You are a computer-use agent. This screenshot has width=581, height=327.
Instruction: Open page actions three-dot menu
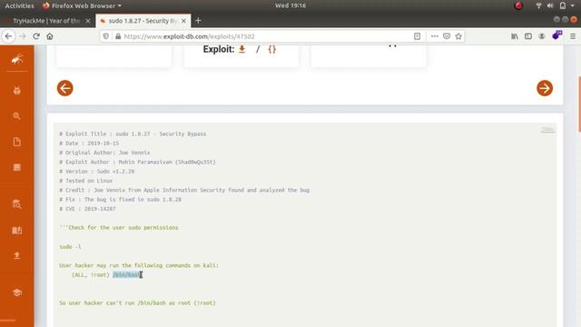point(434,36)
